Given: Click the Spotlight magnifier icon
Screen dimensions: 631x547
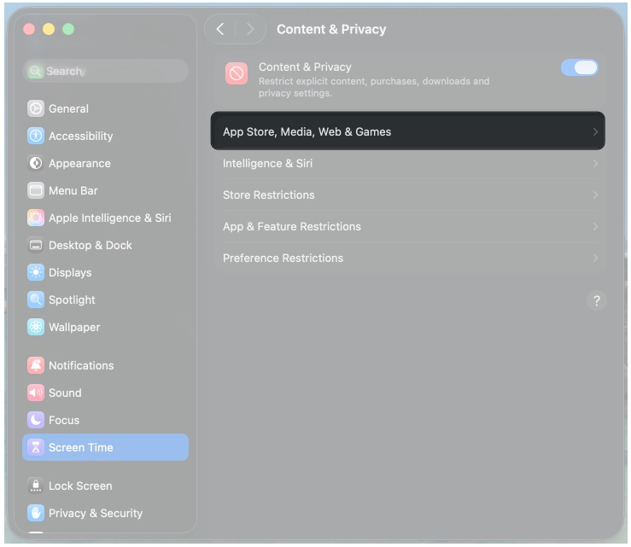Looking at the screenshot, I should [35, 300].
